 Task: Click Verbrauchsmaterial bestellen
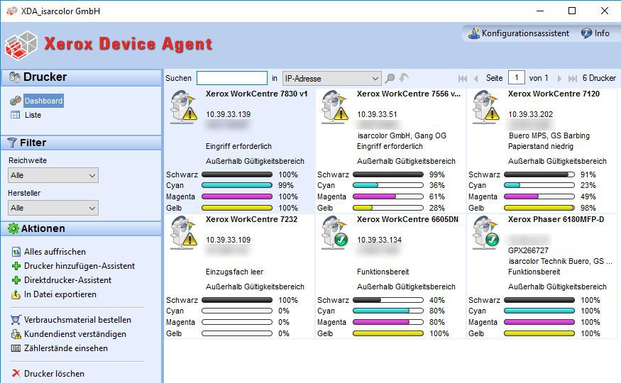coord(77,320)
